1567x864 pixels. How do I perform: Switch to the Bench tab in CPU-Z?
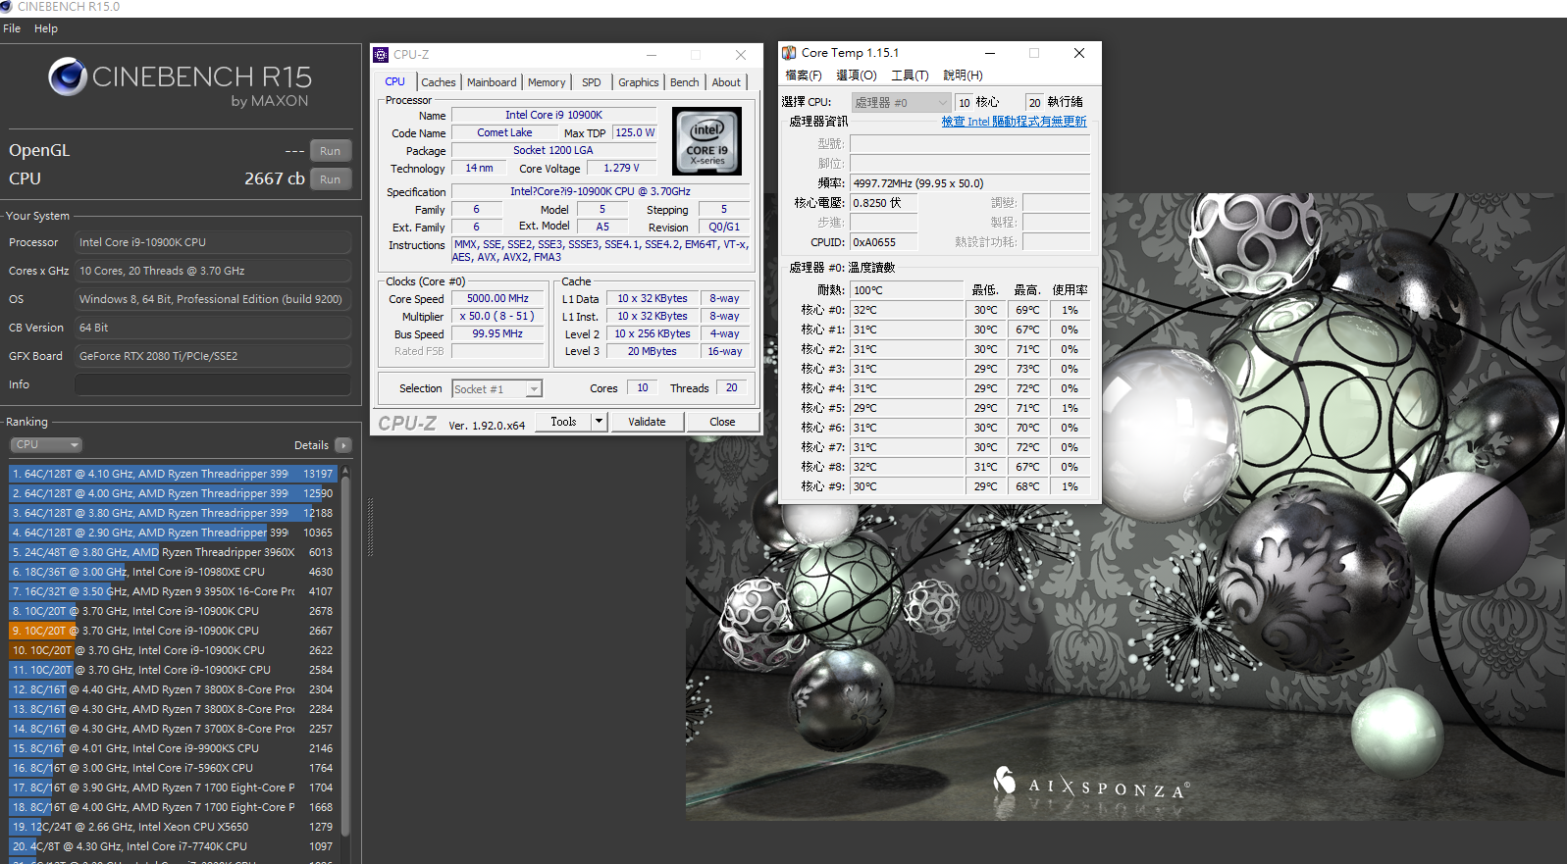coord(685,82)
